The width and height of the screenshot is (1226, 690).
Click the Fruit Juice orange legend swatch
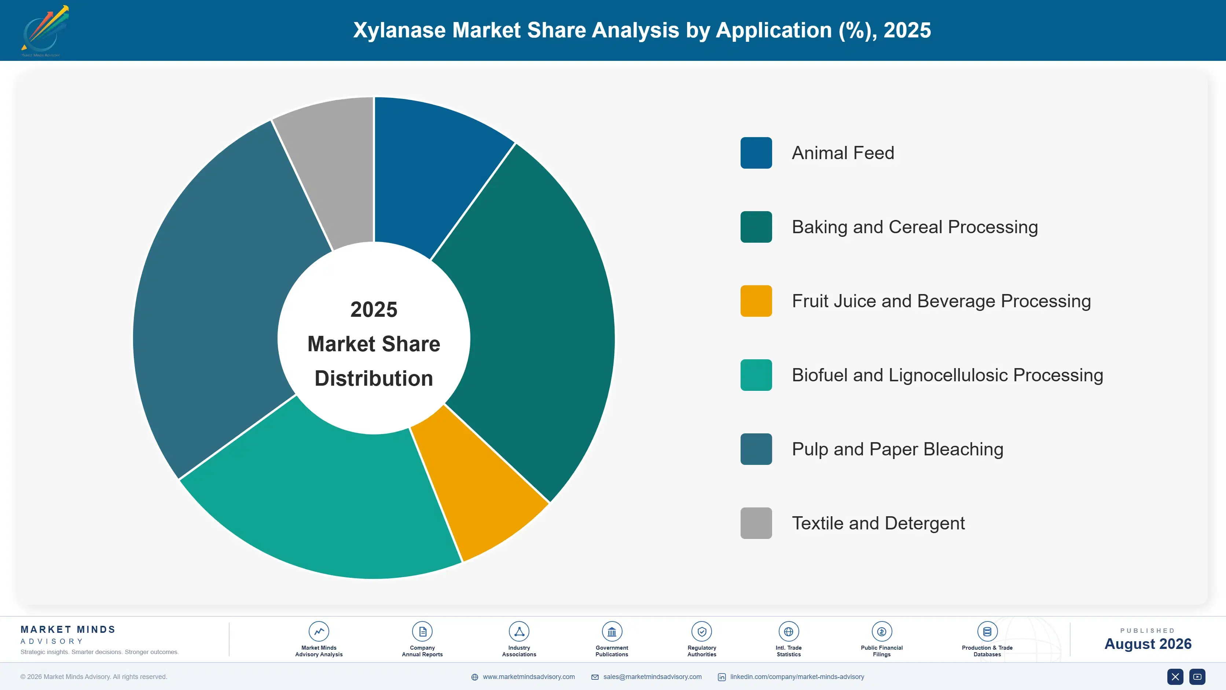tap(756, 301)
